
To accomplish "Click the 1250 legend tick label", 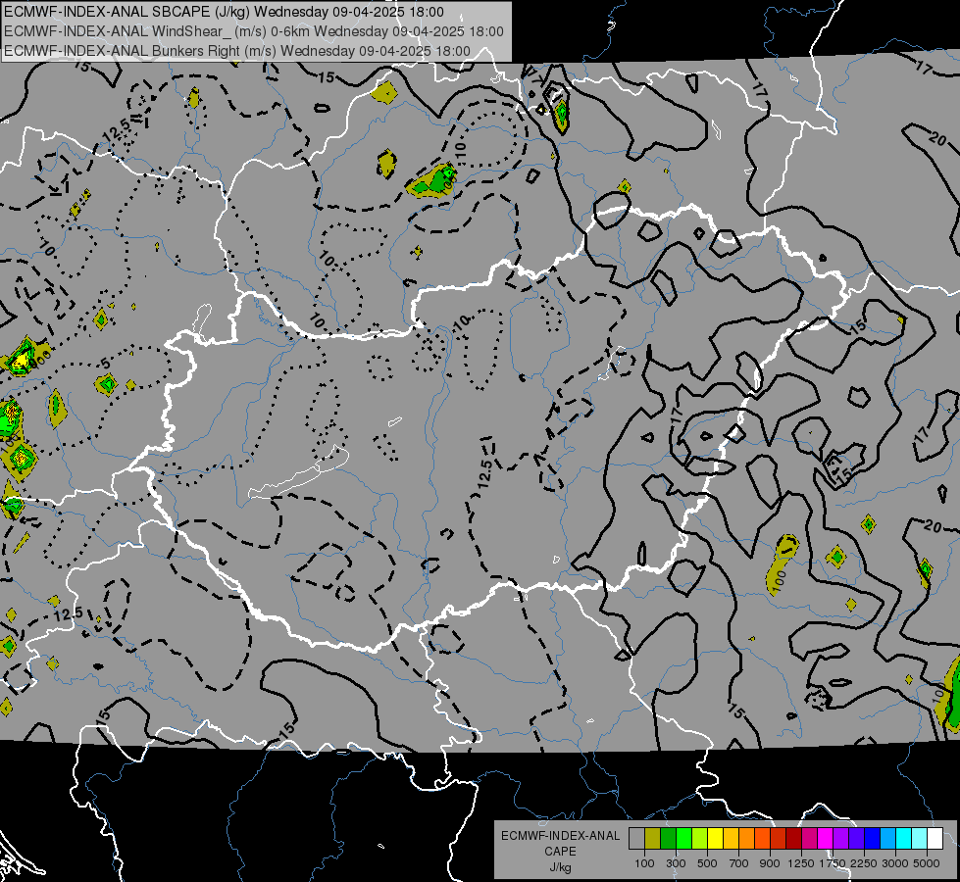I will pyautogui.click(x=801, y=863).
